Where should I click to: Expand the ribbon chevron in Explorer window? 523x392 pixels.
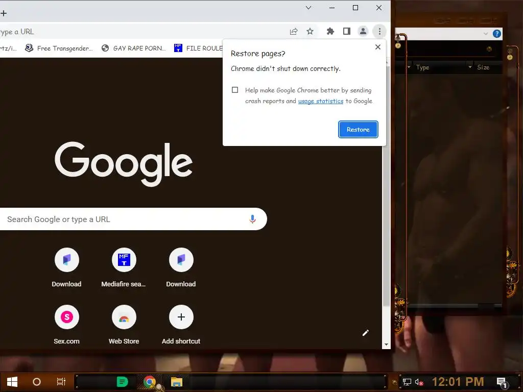point(486,34)
